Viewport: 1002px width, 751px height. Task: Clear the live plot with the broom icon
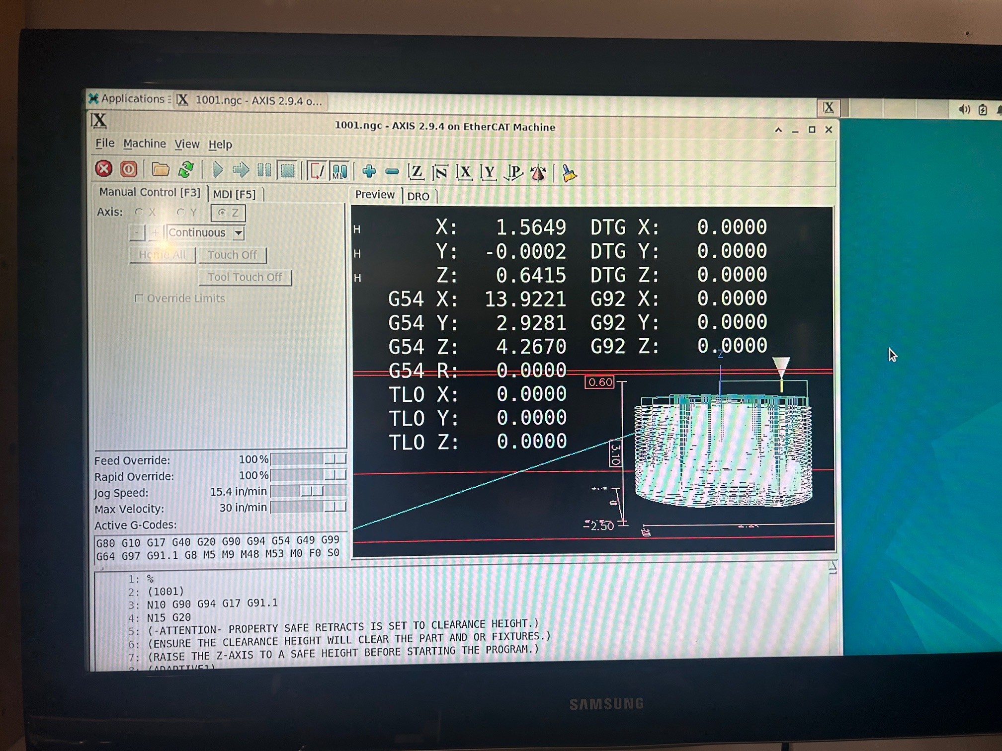click(569, 173)
